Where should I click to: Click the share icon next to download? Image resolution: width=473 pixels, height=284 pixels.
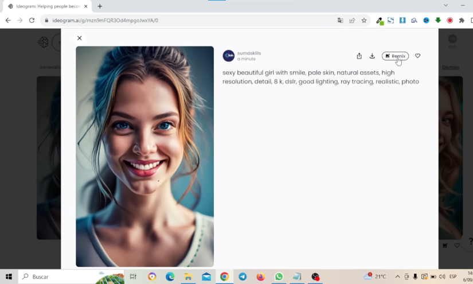359,56
